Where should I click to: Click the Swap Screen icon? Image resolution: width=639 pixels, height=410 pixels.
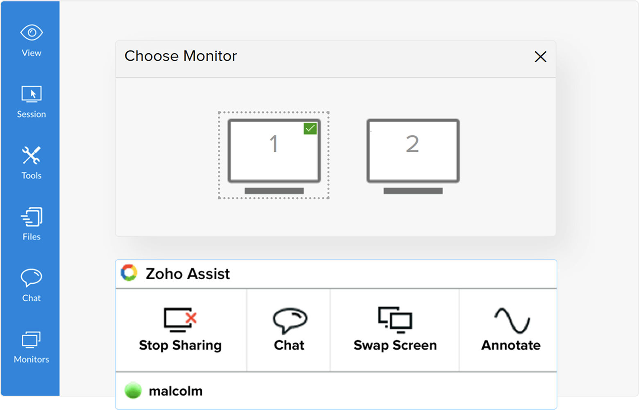(395, 319)
